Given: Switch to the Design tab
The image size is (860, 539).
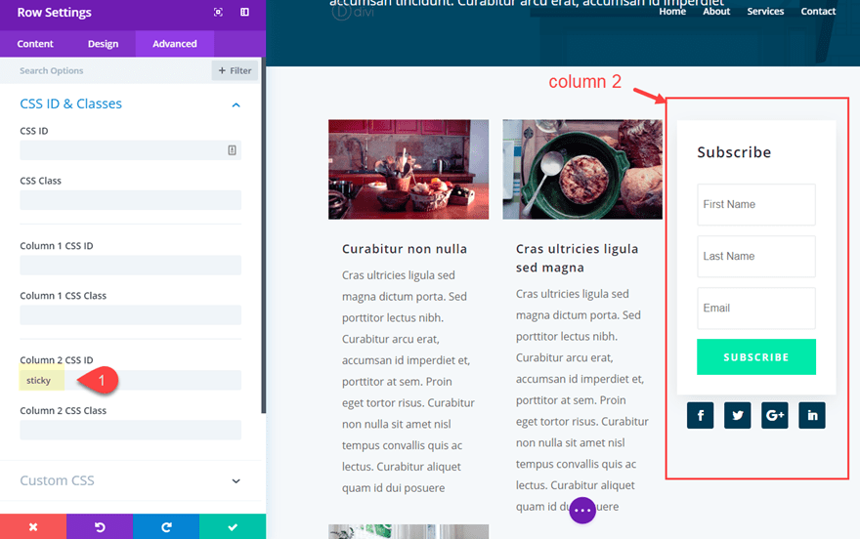Looking at the screenshot, I should (103, 44).
